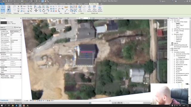Image resolution: width=191 pixels, height=107 pixels.
Task: Toggle the Room Bounding checkbox
Action: coord(11,49)
